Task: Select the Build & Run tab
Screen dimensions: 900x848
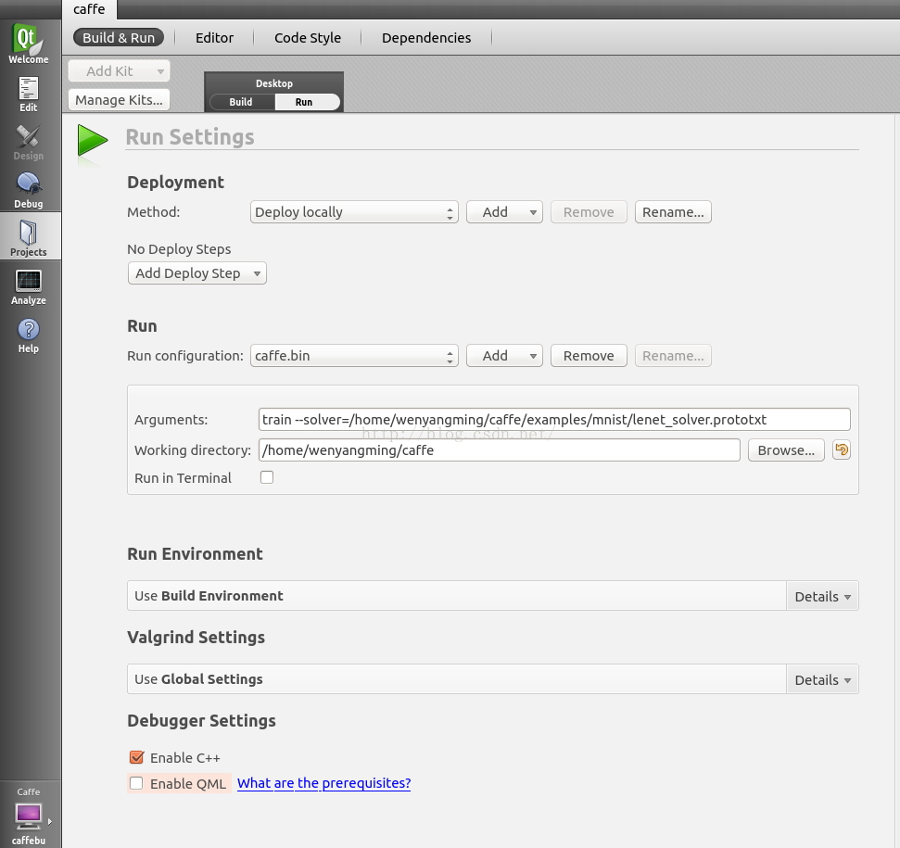Action: pyautogui.click(x=119, y=38)
